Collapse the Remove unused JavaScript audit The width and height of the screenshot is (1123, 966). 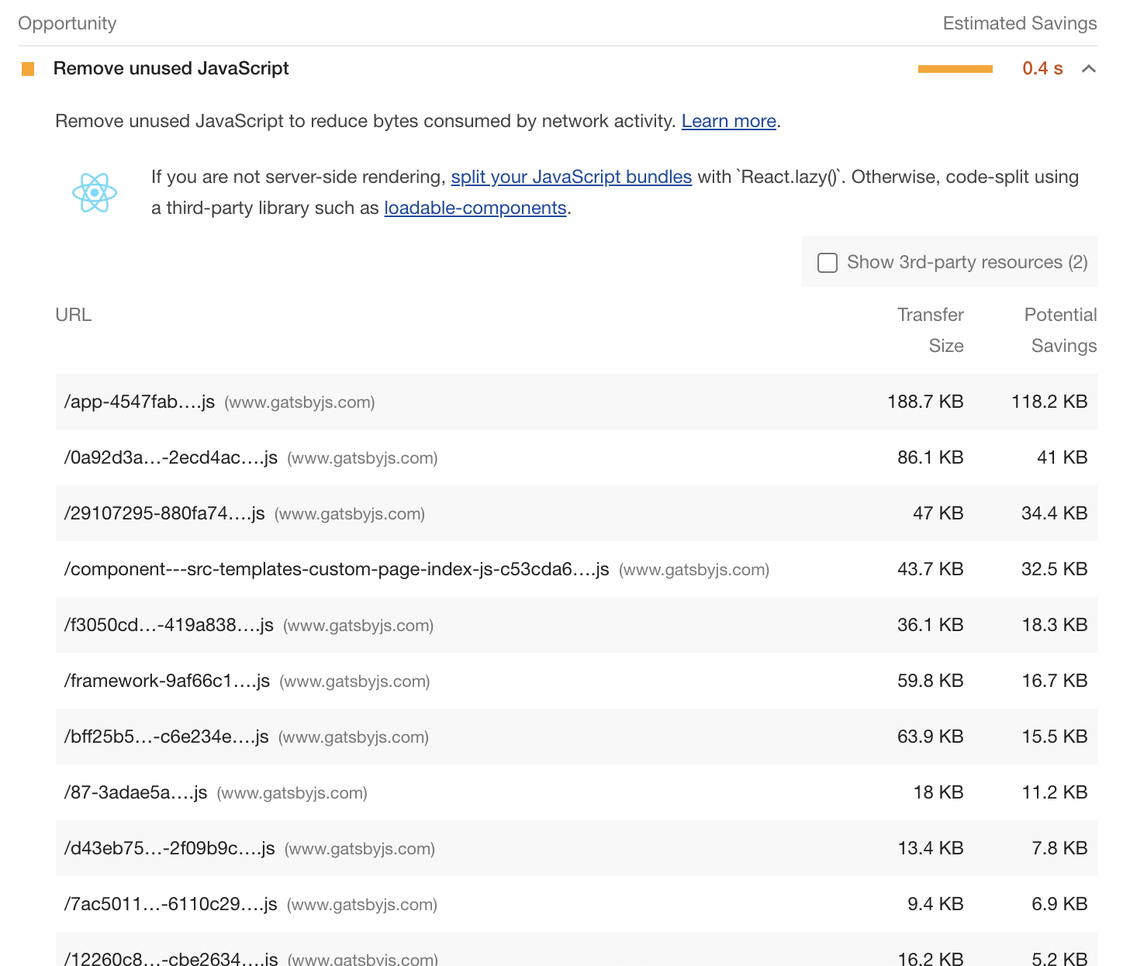[x=1089, y=69]
